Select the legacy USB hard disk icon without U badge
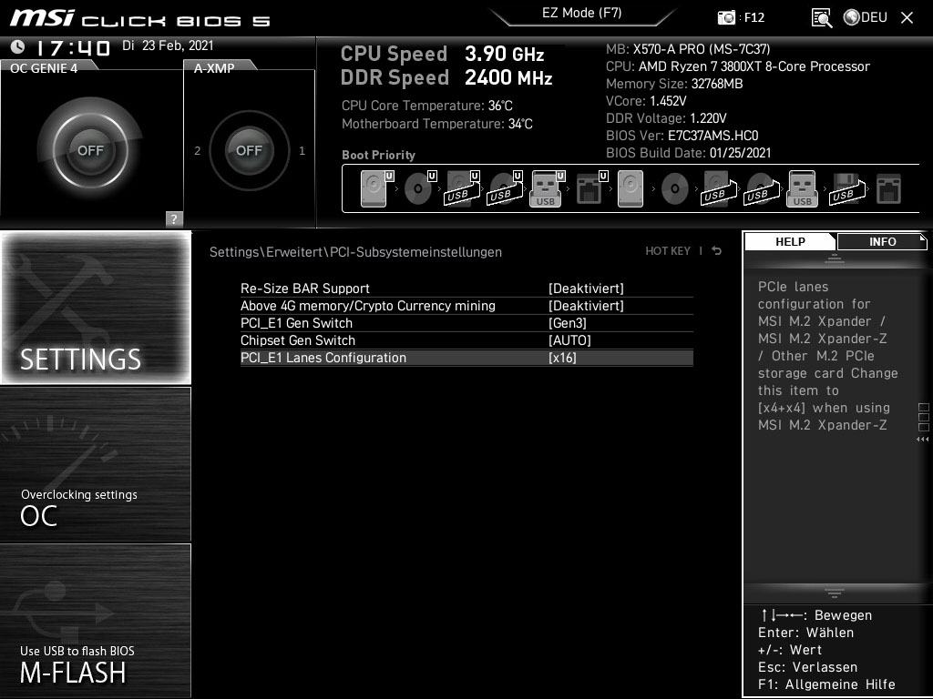This screenshot has height=699, width=933. coord(719,189)
